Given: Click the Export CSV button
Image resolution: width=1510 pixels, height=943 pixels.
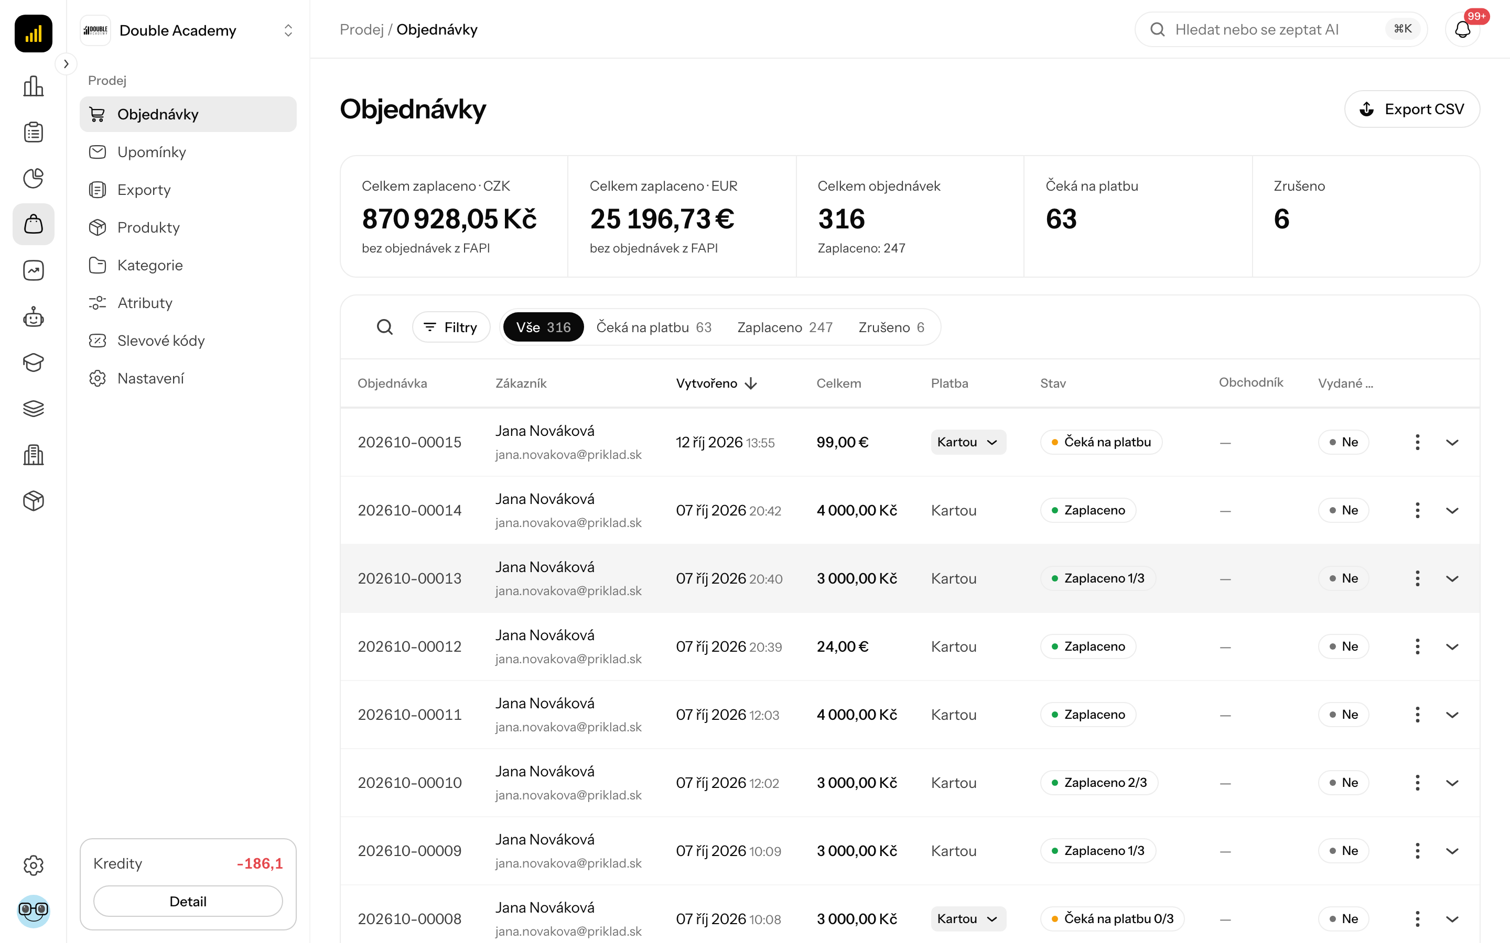Looking at the screenshot, I should pos(1411,109).
